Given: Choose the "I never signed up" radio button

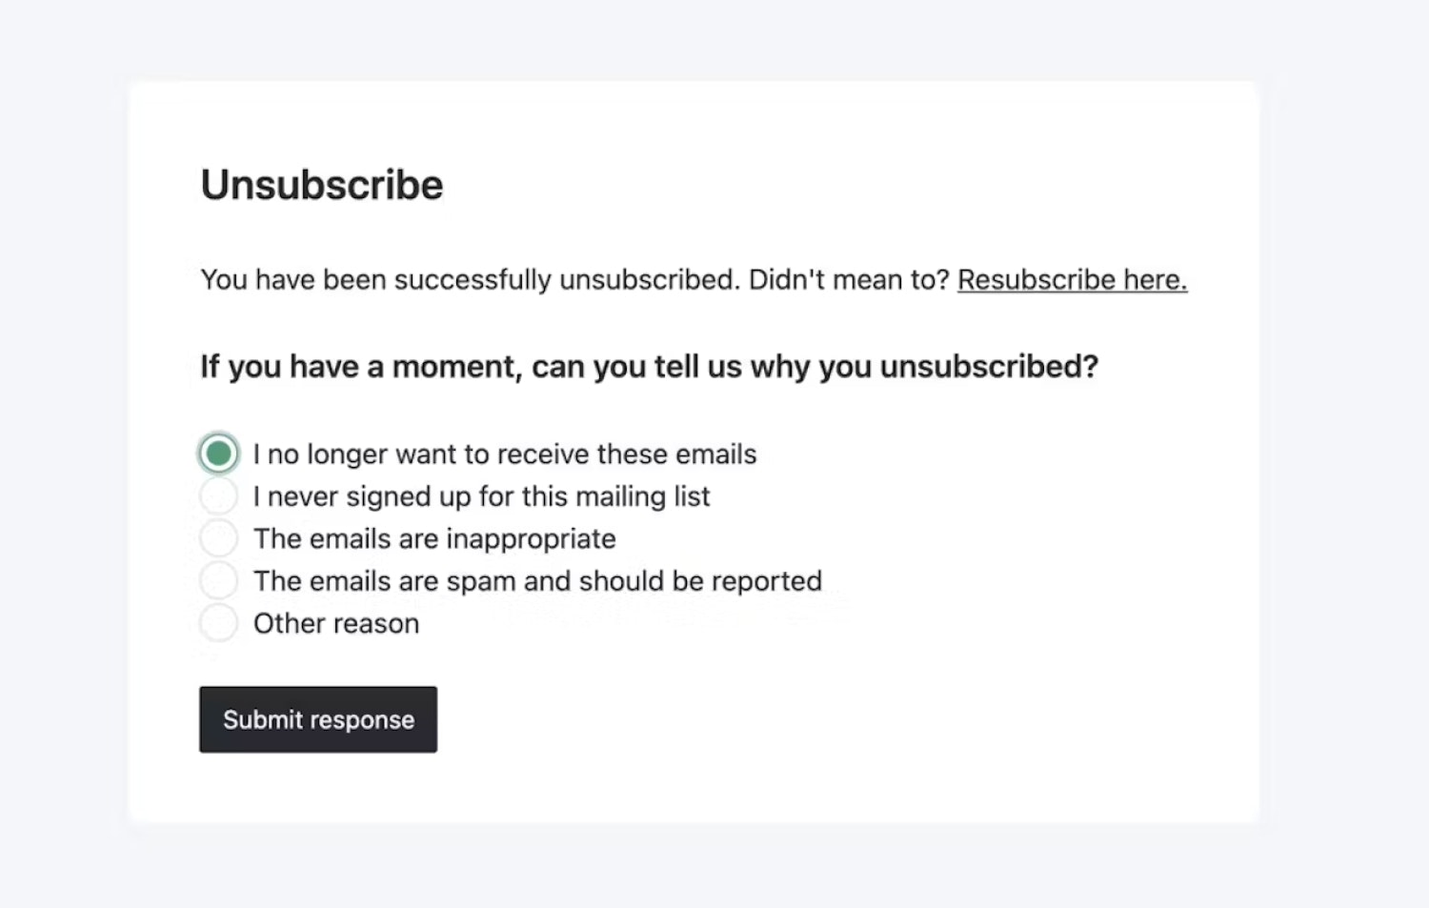Looking at the screenshot, I should [x=218, y=496].
